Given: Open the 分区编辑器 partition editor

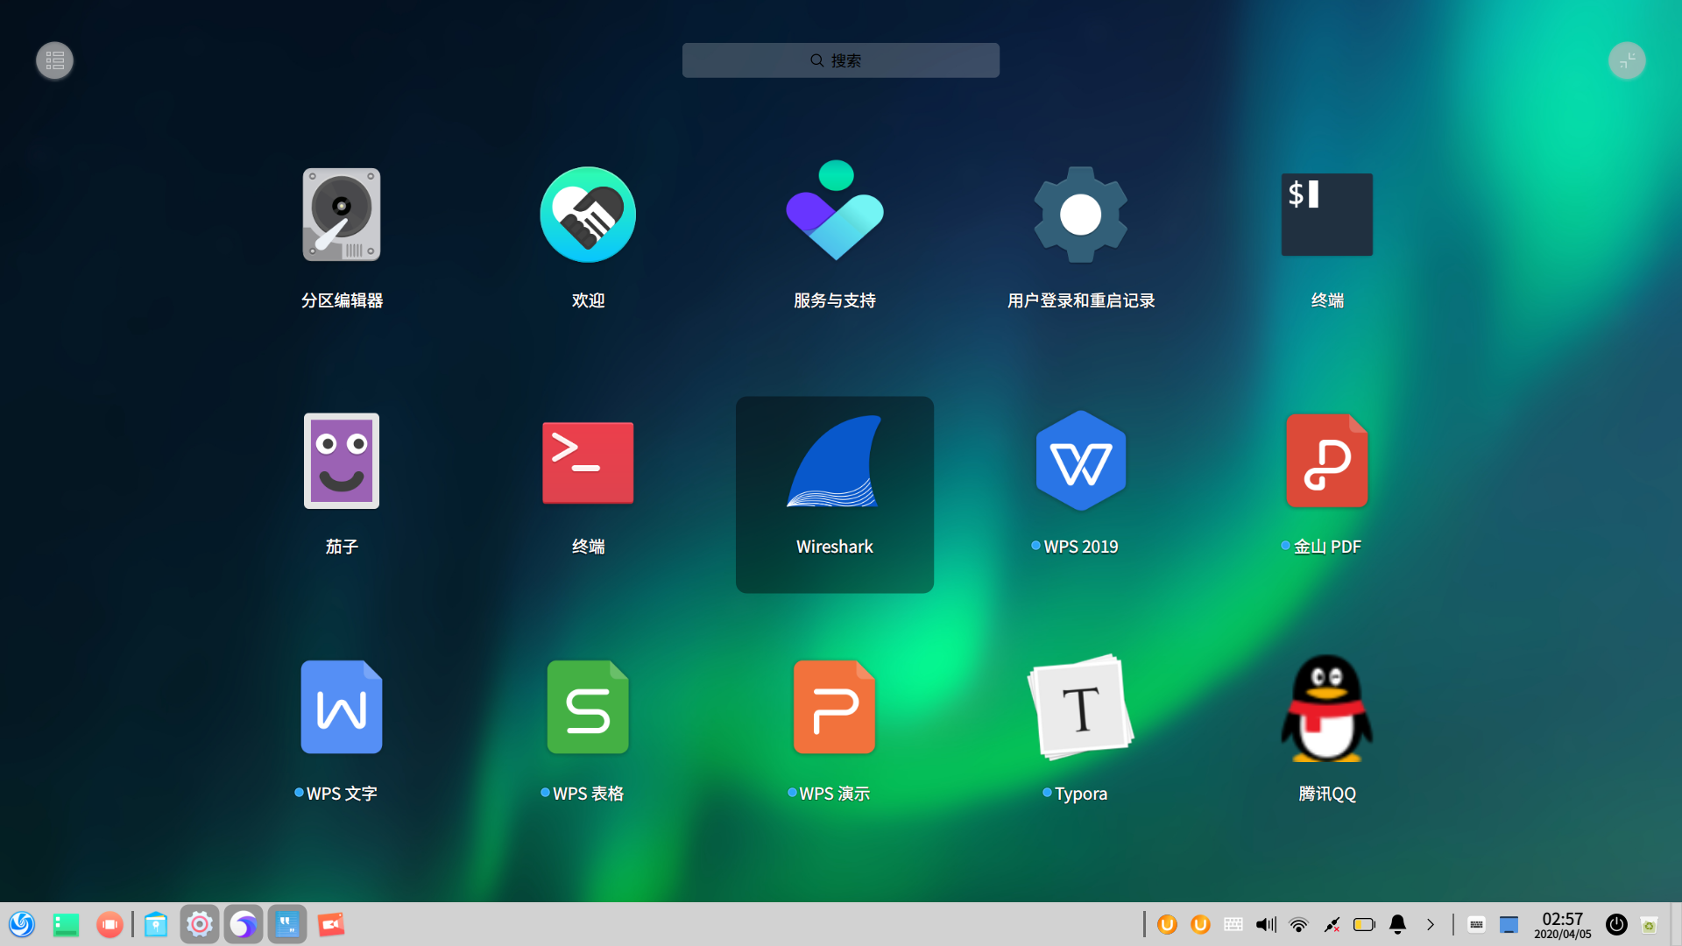Looking at the screenshot, I should tap(342, 215).
